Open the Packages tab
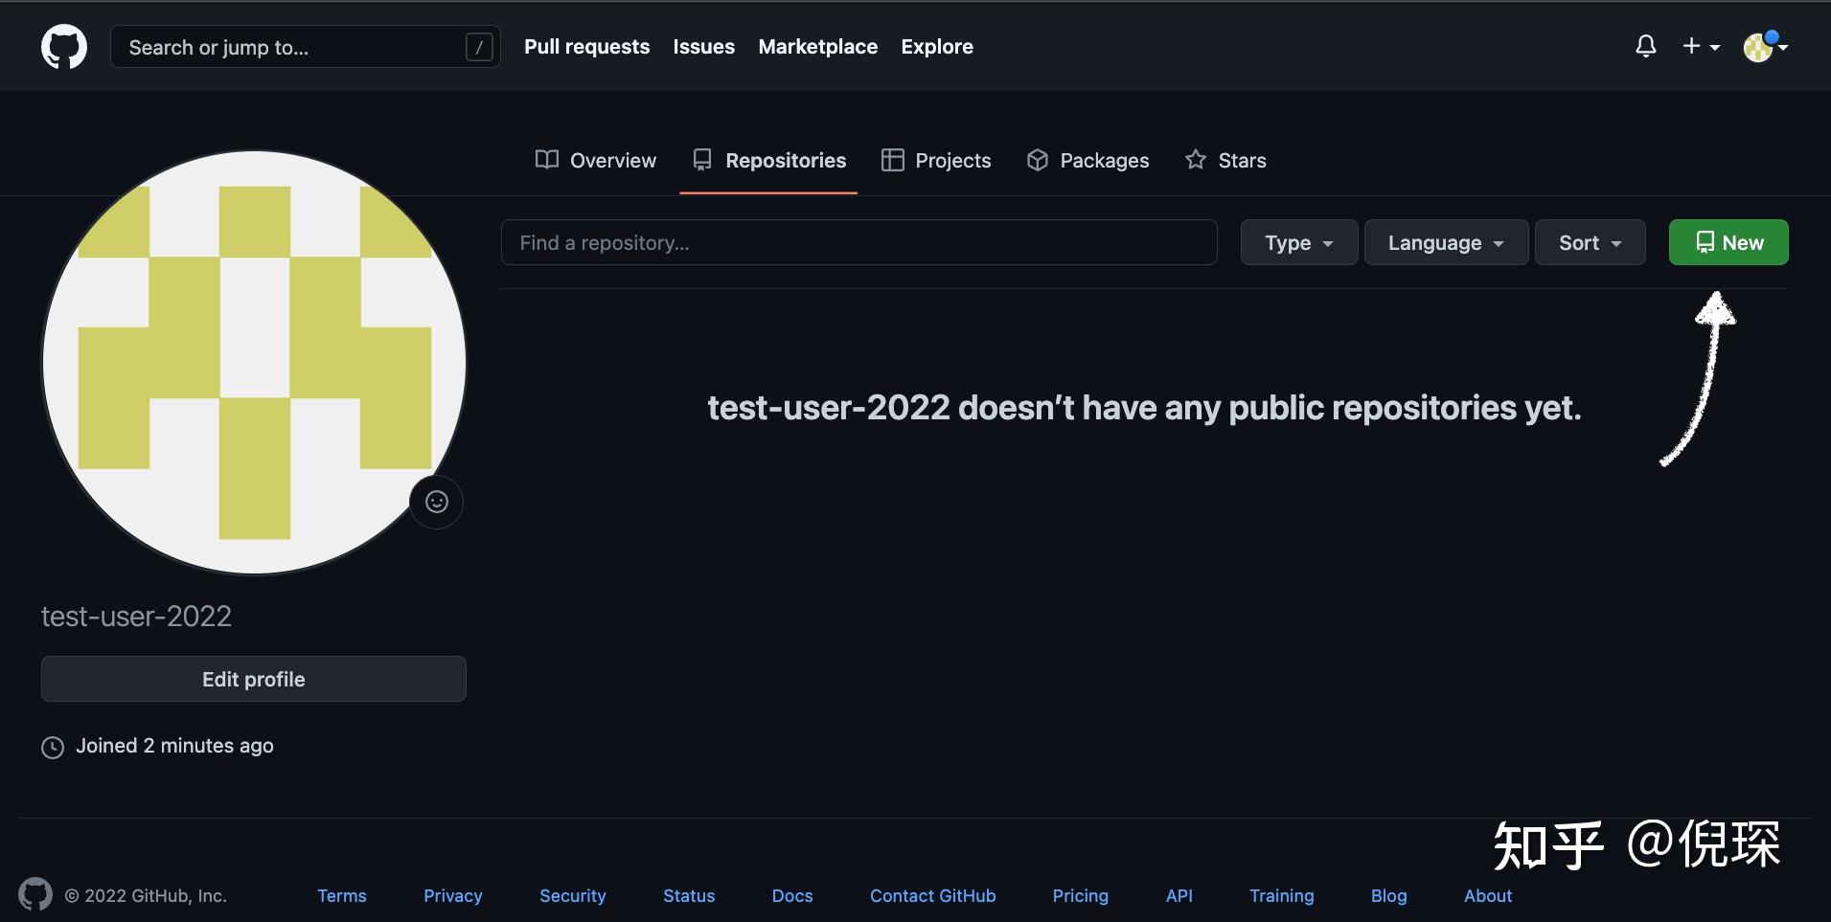 [1087, 161]
